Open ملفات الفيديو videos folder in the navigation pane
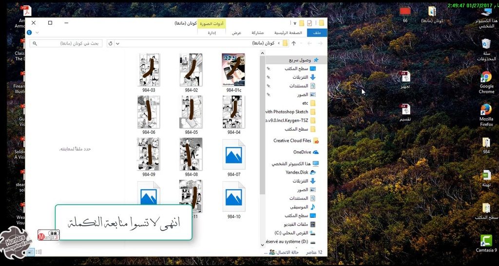 point(300,224)
